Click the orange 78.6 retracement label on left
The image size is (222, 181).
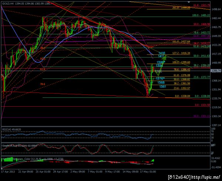coord(43,84)
